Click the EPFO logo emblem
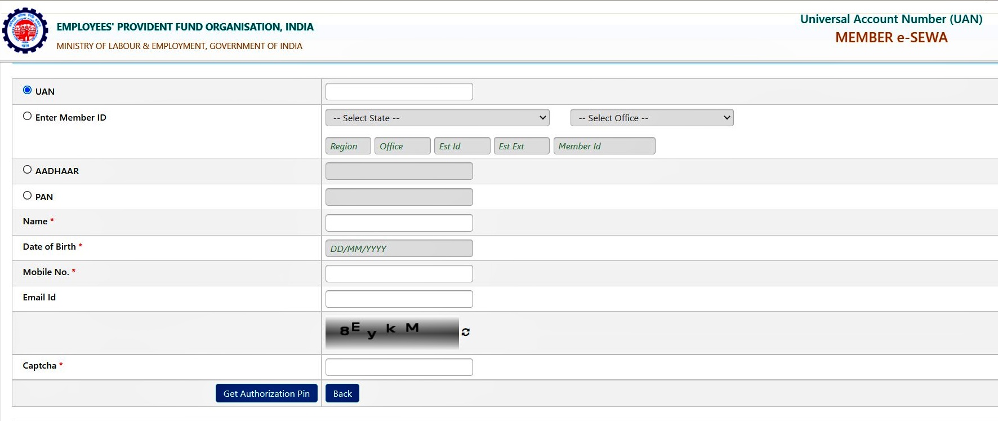 25,31
